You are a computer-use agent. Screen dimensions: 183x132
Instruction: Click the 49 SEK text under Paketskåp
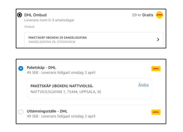coord(33,73)
